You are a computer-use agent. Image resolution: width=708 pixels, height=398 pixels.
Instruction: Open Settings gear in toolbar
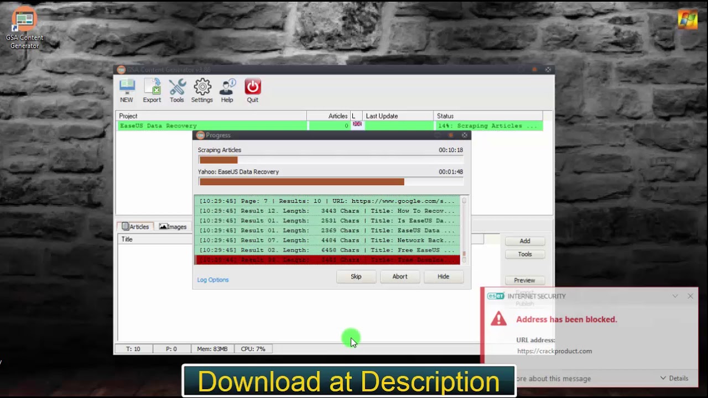(202, 91)
